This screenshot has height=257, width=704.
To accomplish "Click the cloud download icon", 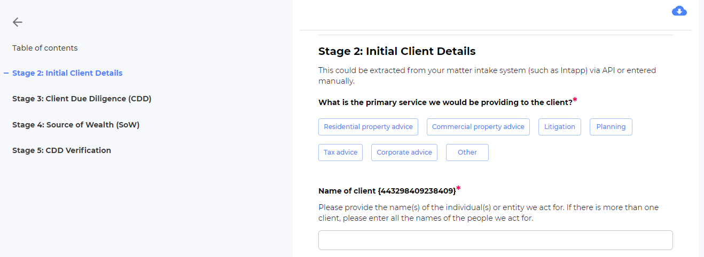I will [x=679, y=11].
